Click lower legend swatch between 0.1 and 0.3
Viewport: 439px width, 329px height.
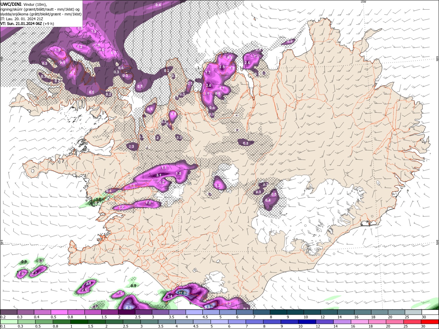[9, 322]
